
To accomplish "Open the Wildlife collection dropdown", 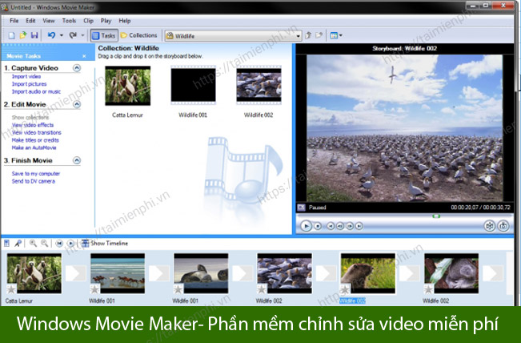I will (x=298, y=35).
